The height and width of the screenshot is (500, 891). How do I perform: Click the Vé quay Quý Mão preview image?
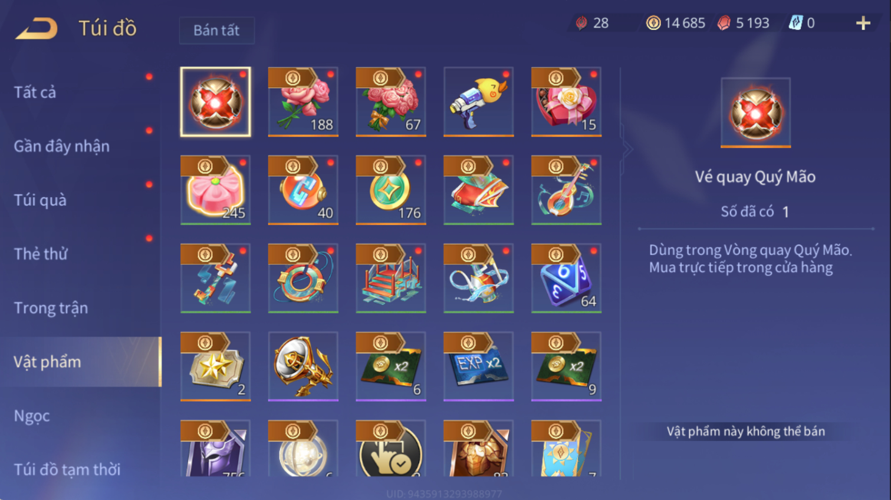click(x=755, y=112)
